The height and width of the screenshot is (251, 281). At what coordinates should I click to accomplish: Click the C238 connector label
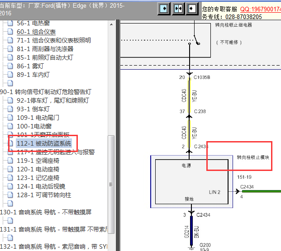[200, 111]
